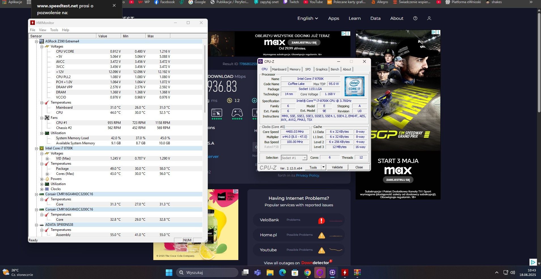Expand VID (Max) row
Viewport: 541px width, 279px height.
pyautogui.click(x=47, y=158)
